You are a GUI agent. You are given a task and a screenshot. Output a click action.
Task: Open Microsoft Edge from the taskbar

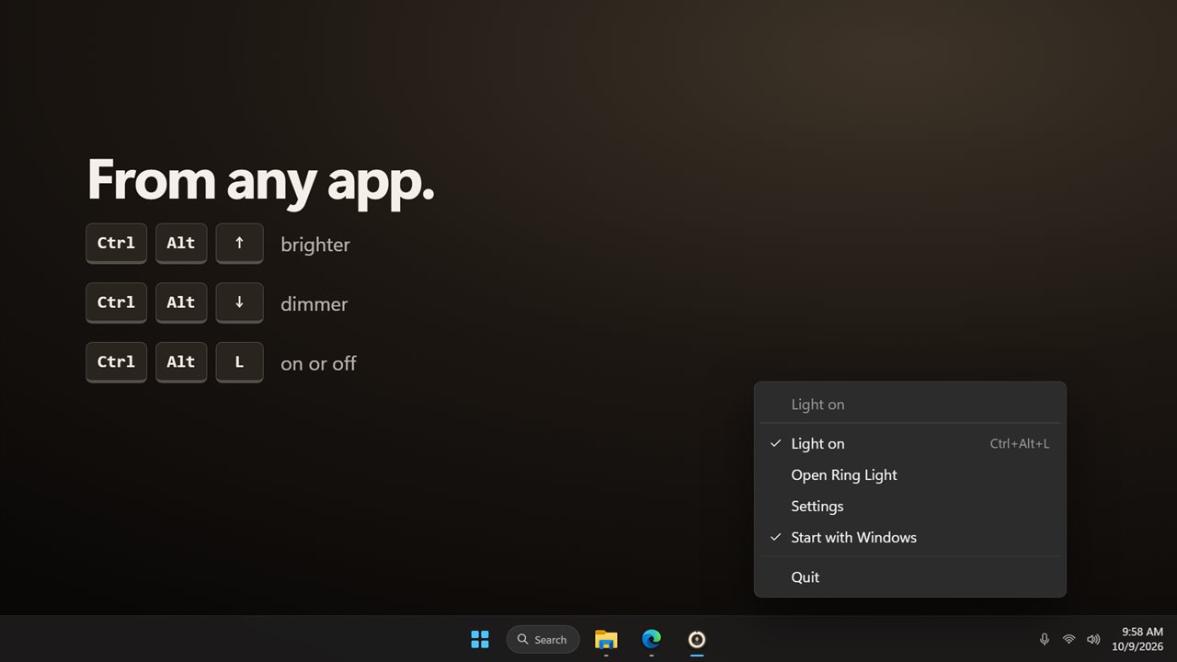(651, 639)
